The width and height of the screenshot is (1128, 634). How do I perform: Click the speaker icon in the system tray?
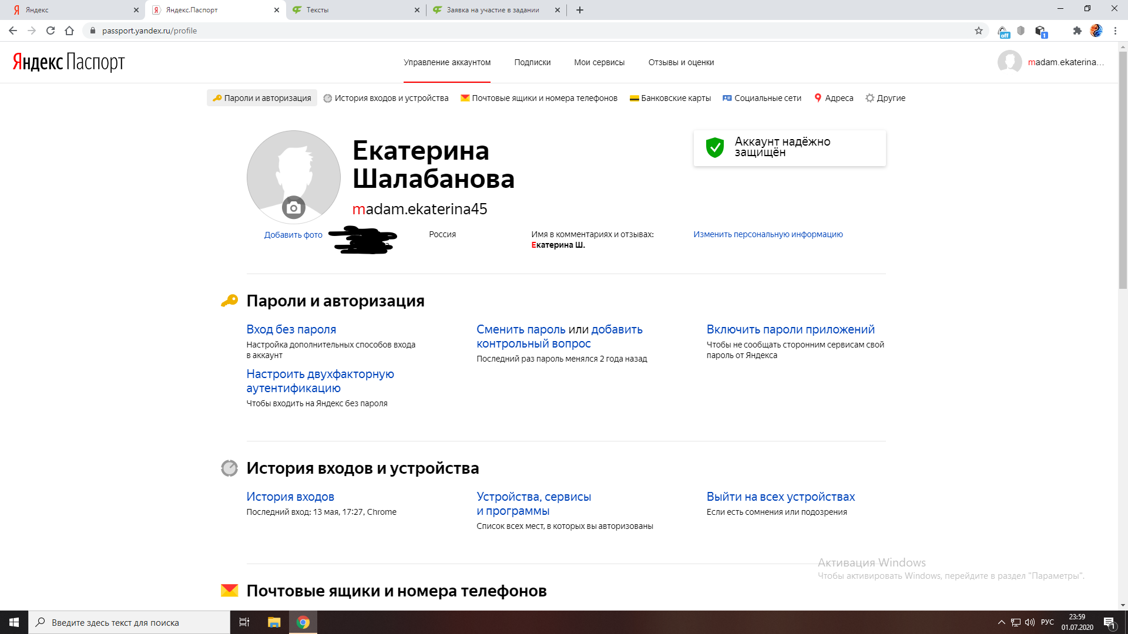1030,622
